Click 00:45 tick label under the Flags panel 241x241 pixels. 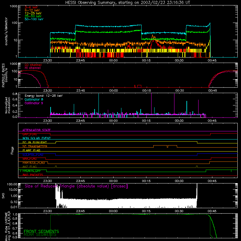click(212, 181)
